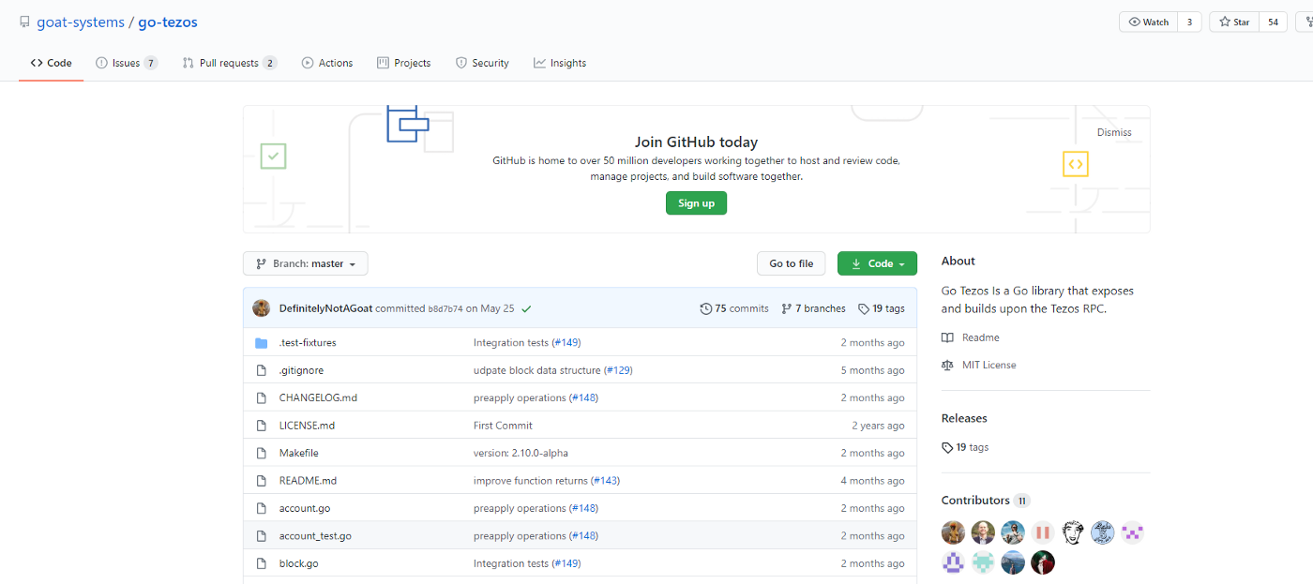The width and height of the screenshot is (1313, 584).
Task: Open the first contributor avatar
Action: pyautogui.click(x=953, y=532)
